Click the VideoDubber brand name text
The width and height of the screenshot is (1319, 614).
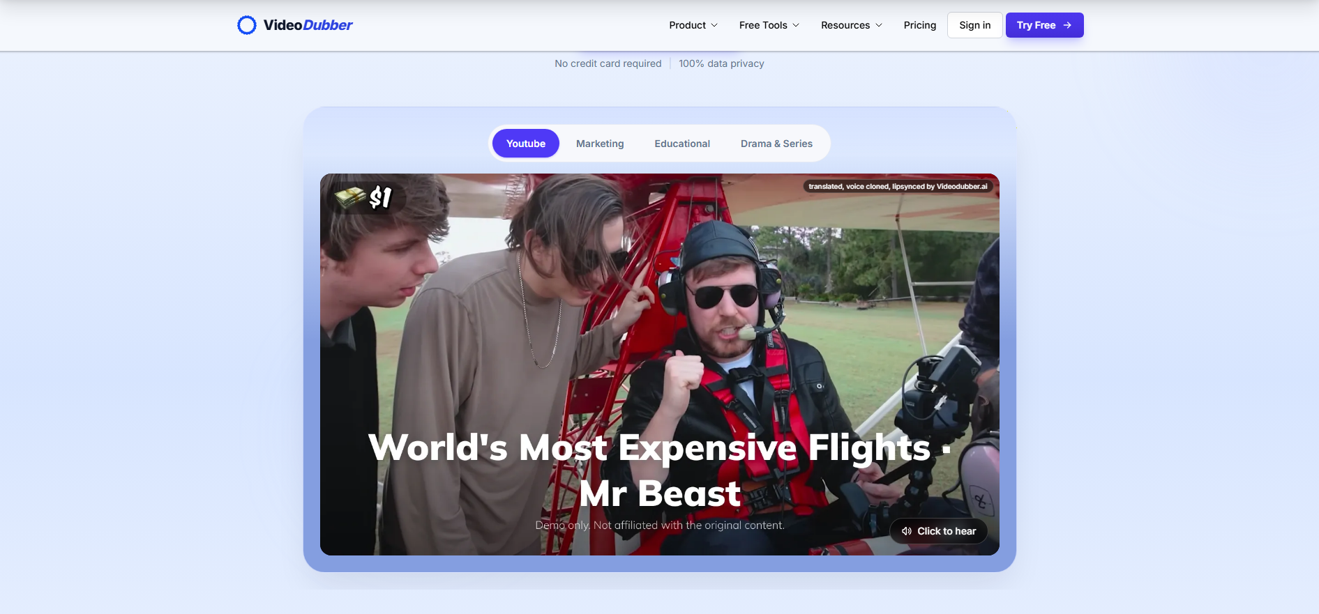[308, 25]
